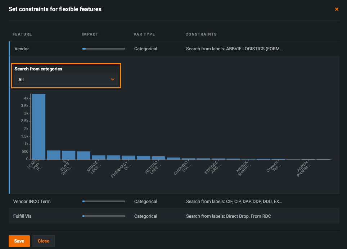The image size is (347, 249).
Task: Close the dialog with the orange X icon
Action: tap(337, 9)
